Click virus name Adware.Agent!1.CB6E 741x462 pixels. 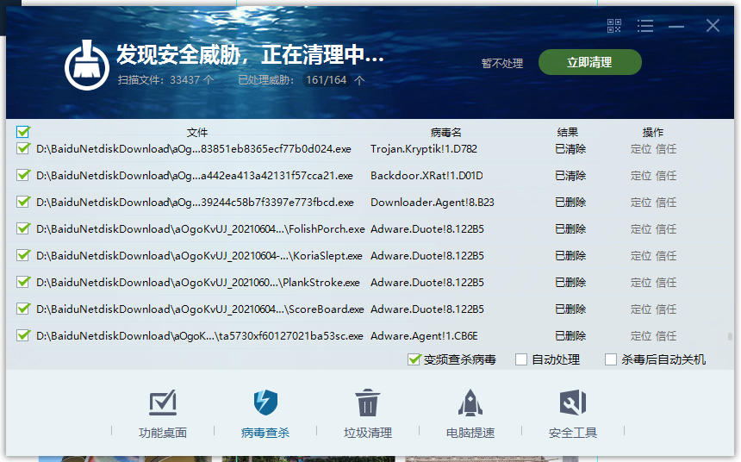(425, 336)
